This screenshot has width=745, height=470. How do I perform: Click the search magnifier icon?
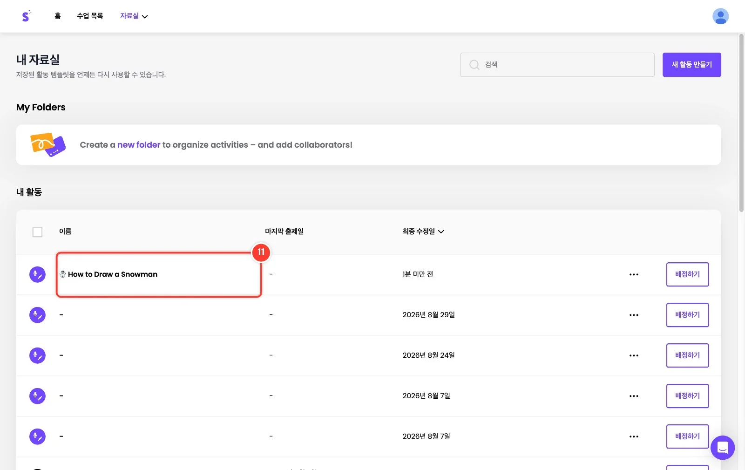pos(474,65)
